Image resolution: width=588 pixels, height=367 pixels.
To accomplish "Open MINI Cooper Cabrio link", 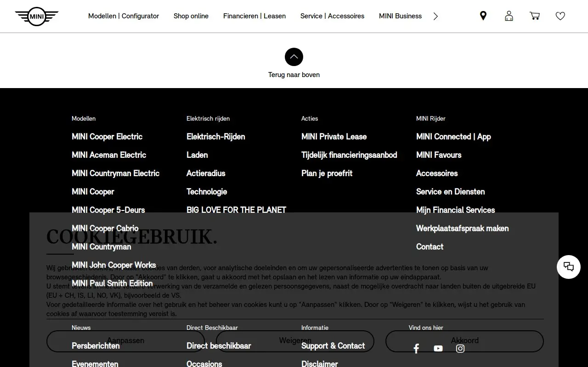I will click(x=105, y=228).
